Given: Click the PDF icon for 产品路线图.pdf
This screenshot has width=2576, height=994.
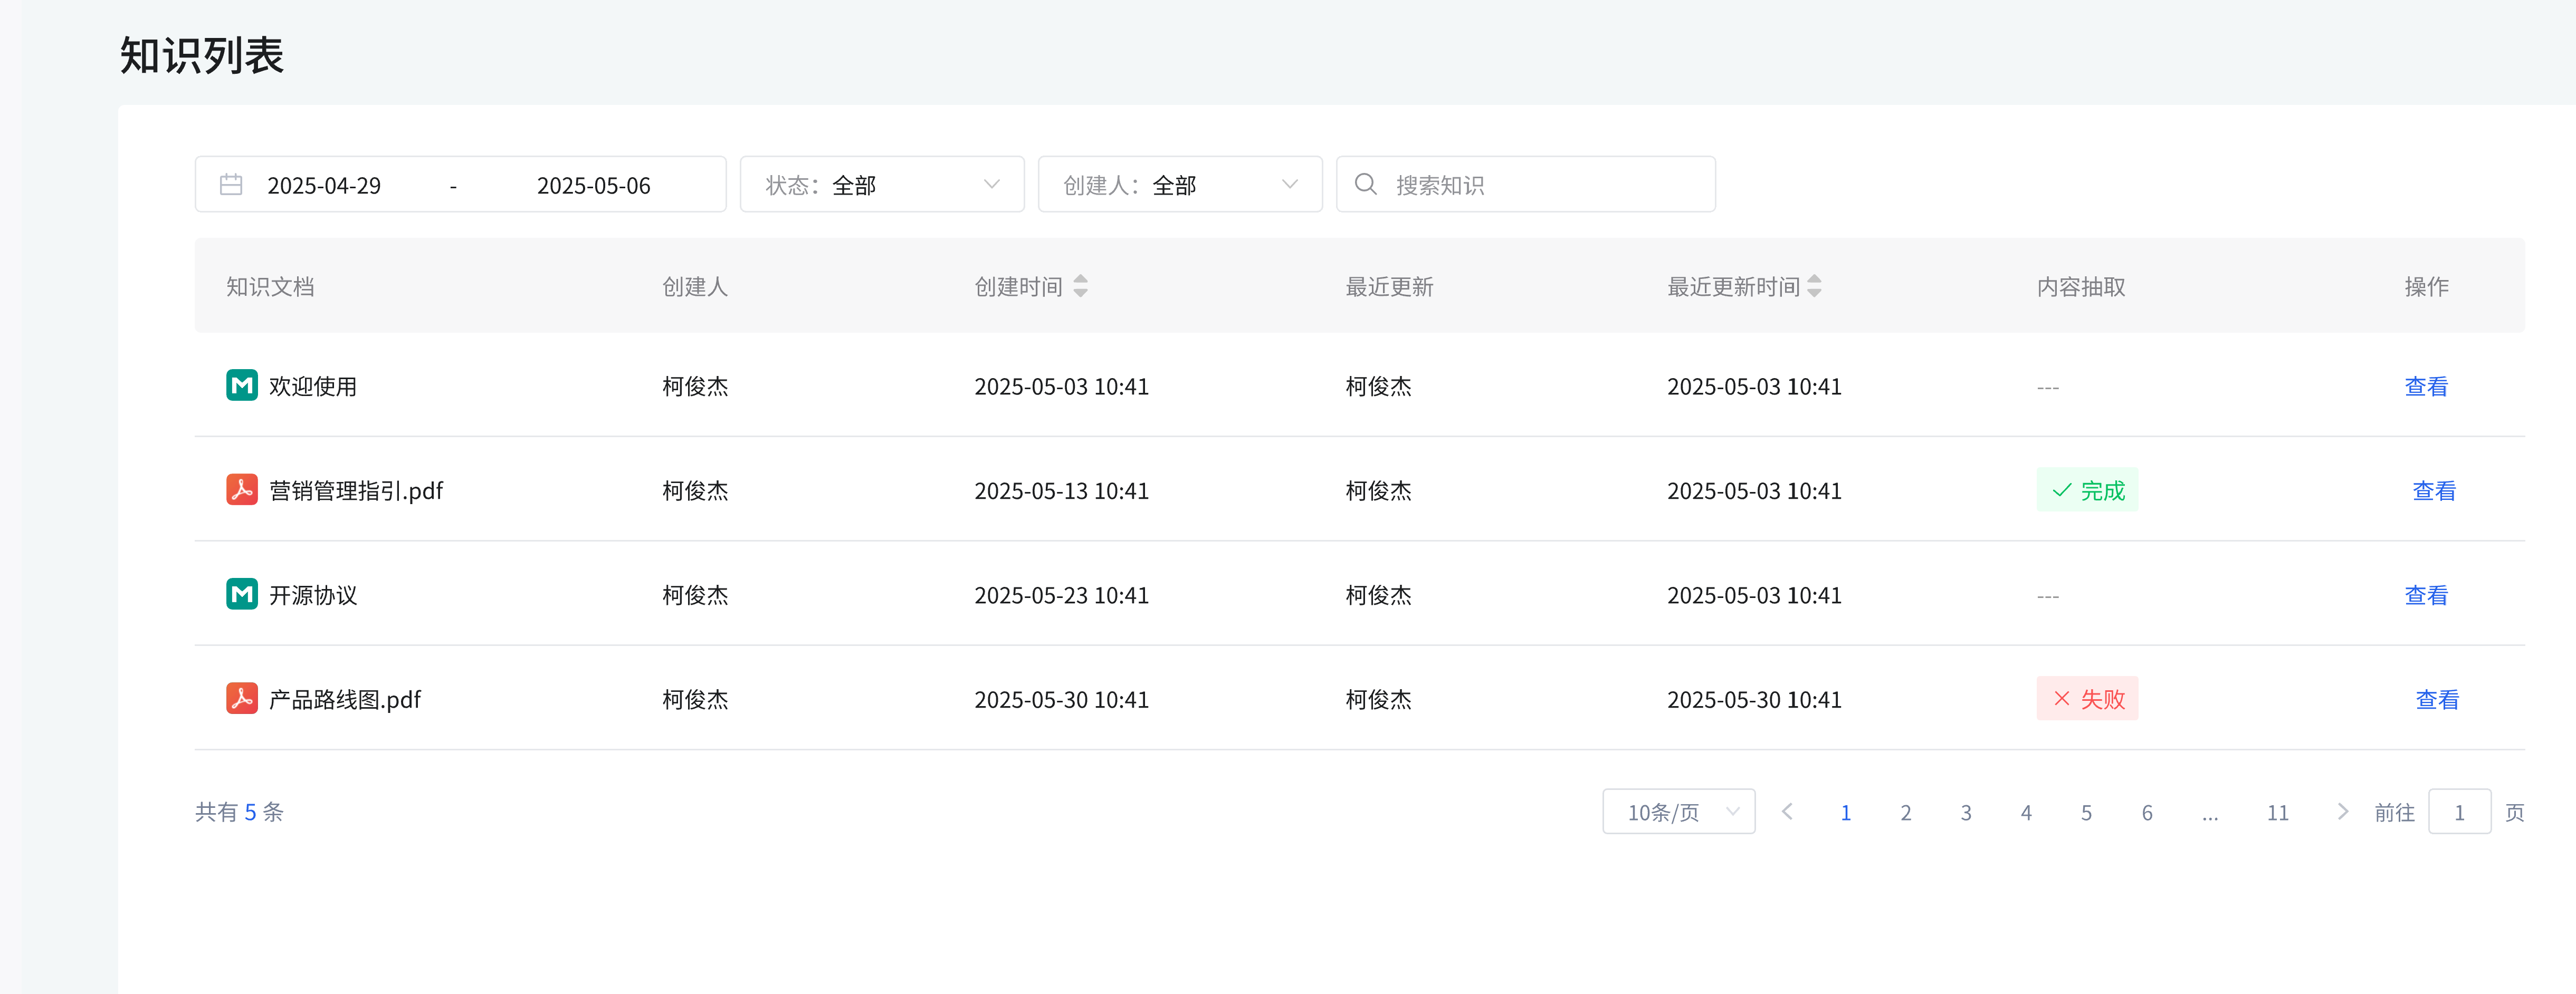Looking at the screenshot, I should [241, 698].
